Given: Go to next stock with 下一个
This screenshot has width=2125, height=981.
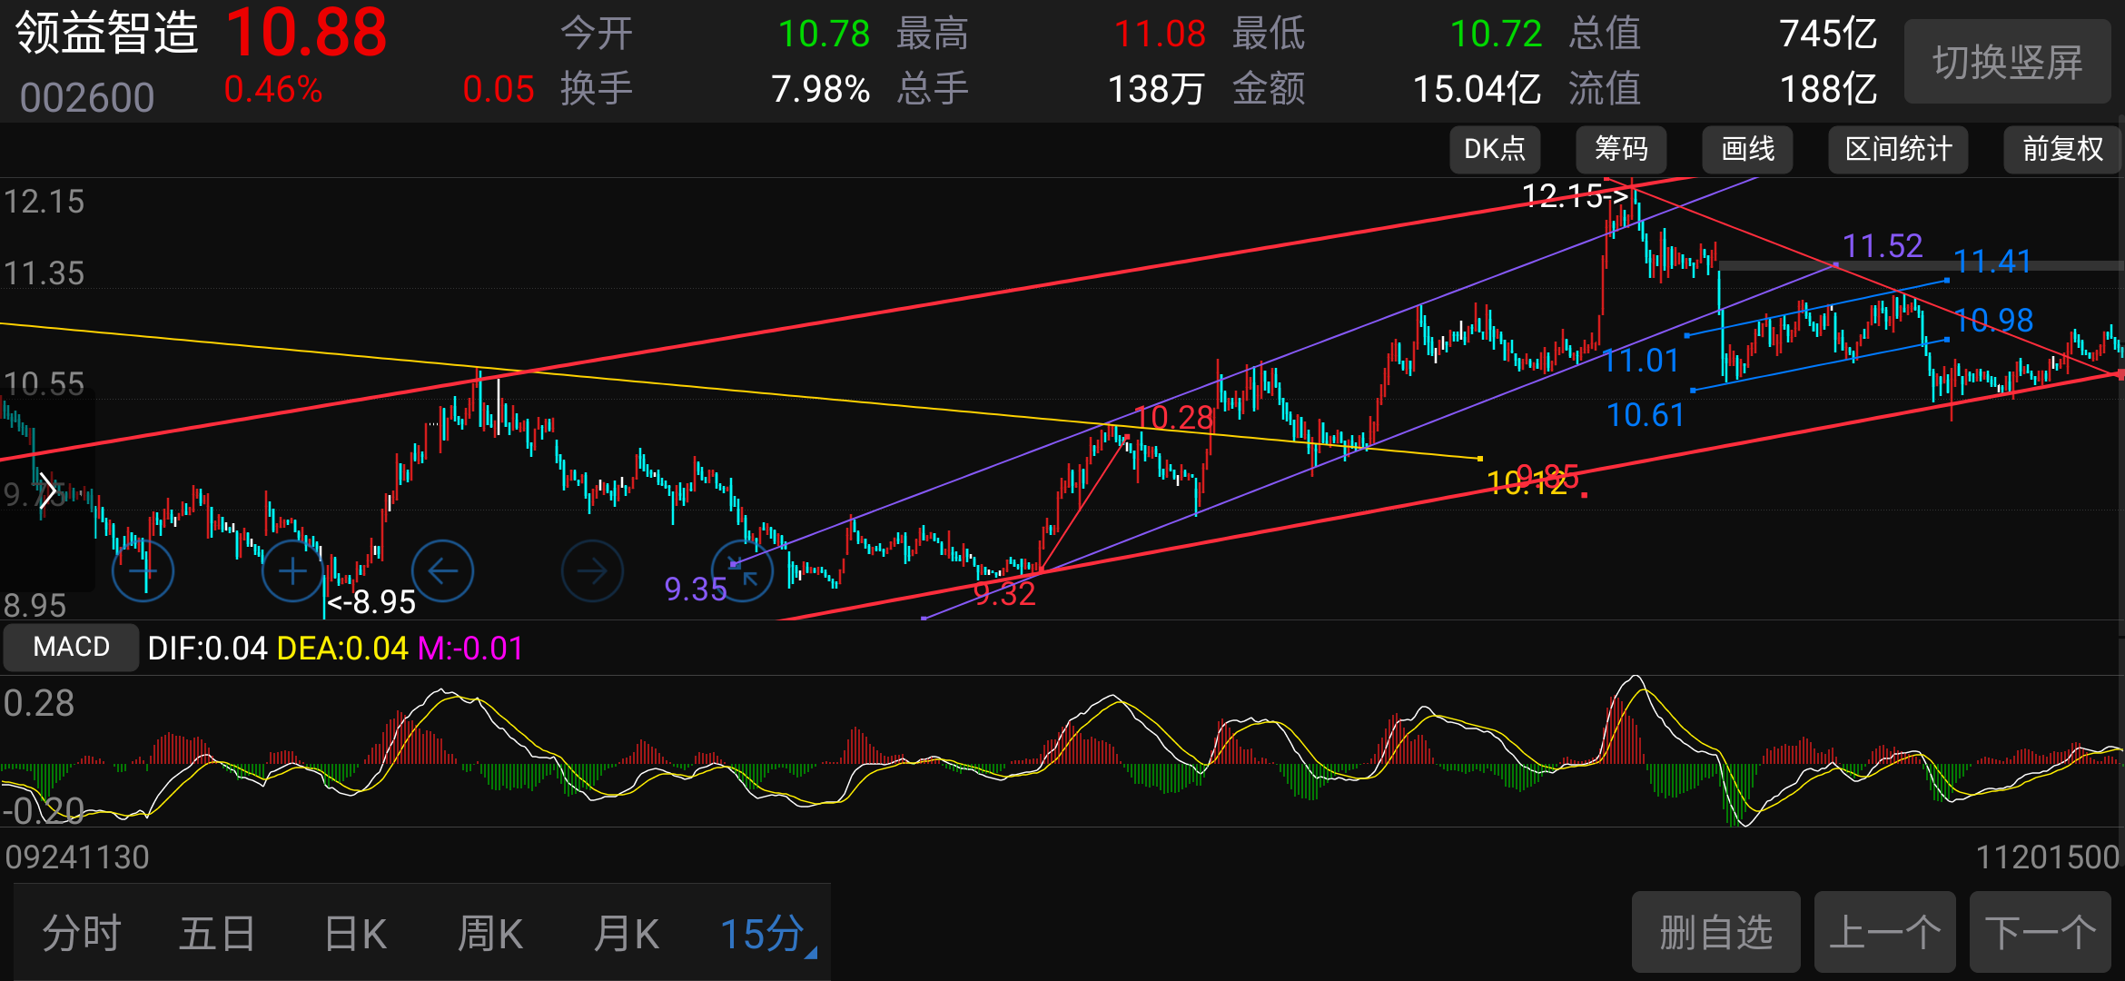Looking at the screenshot, I should point(2041,932).
